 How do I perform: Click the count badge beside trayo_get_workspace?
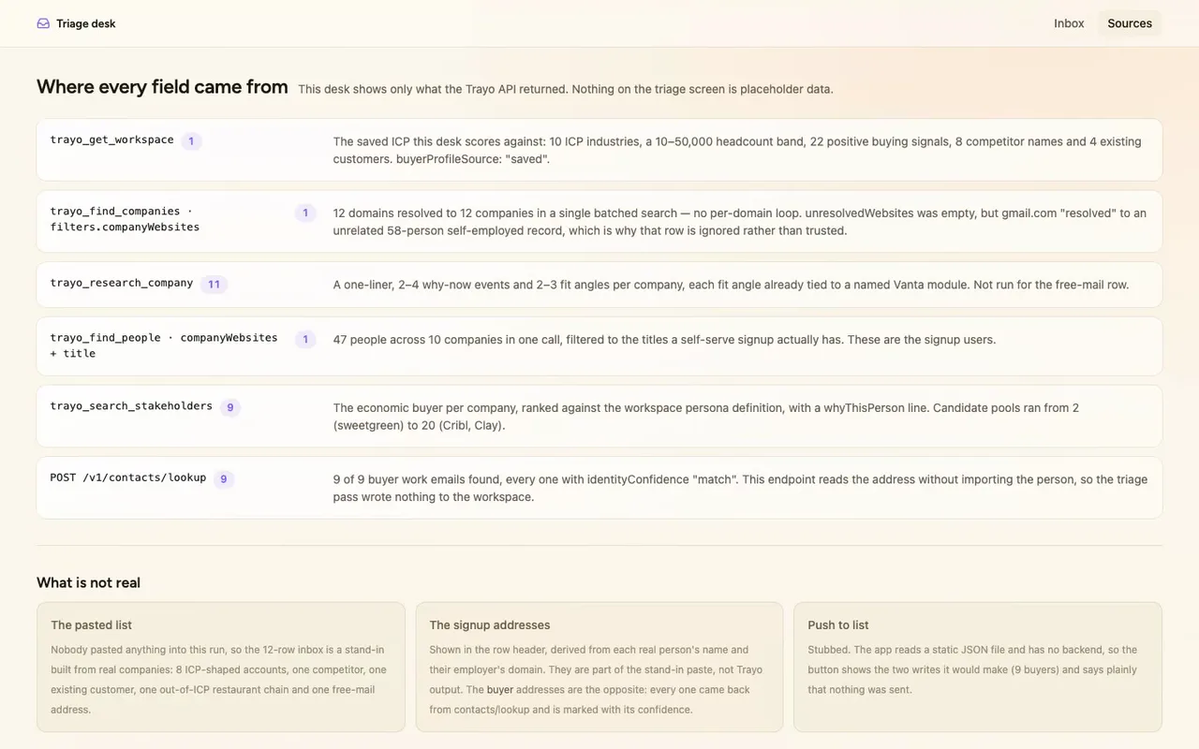[x=191, y=141]
